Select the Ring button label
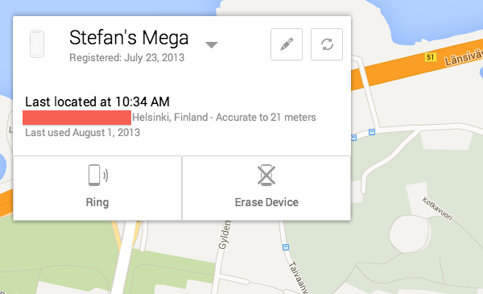483x294 pixels. pos(97,202)
